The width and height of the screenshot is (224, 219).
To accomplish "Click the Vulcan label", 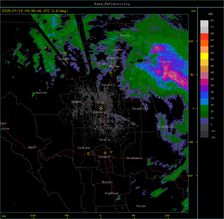I will [x=141, y=206].
